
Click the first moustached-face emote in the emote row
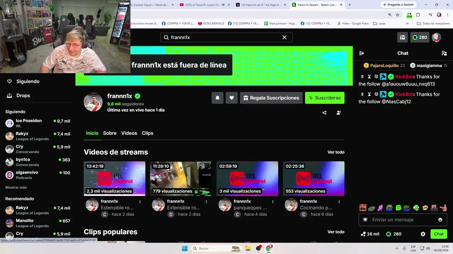pos(363,208)
